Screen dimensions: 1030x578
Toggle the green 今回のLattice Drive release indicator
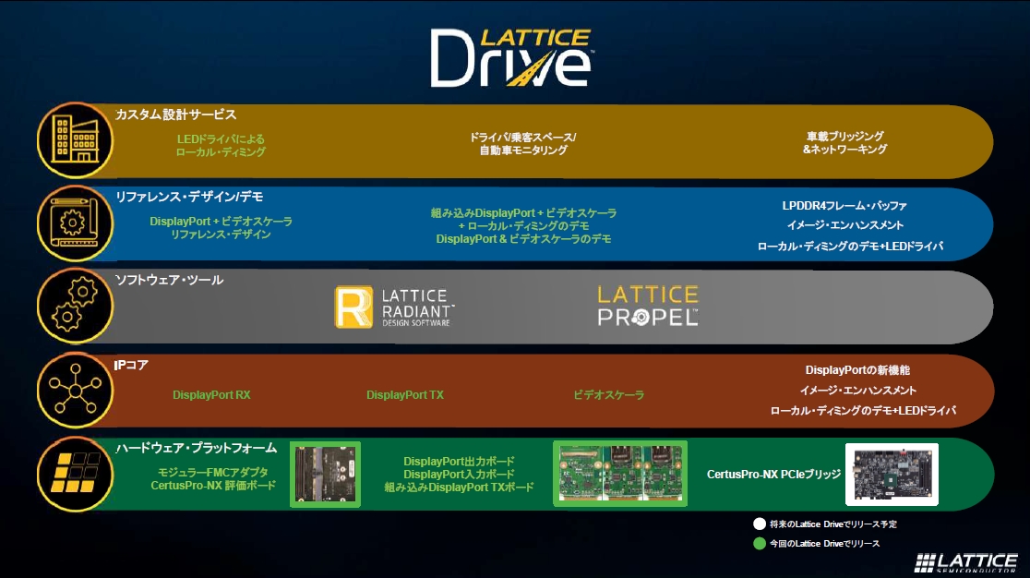[758, 542]
